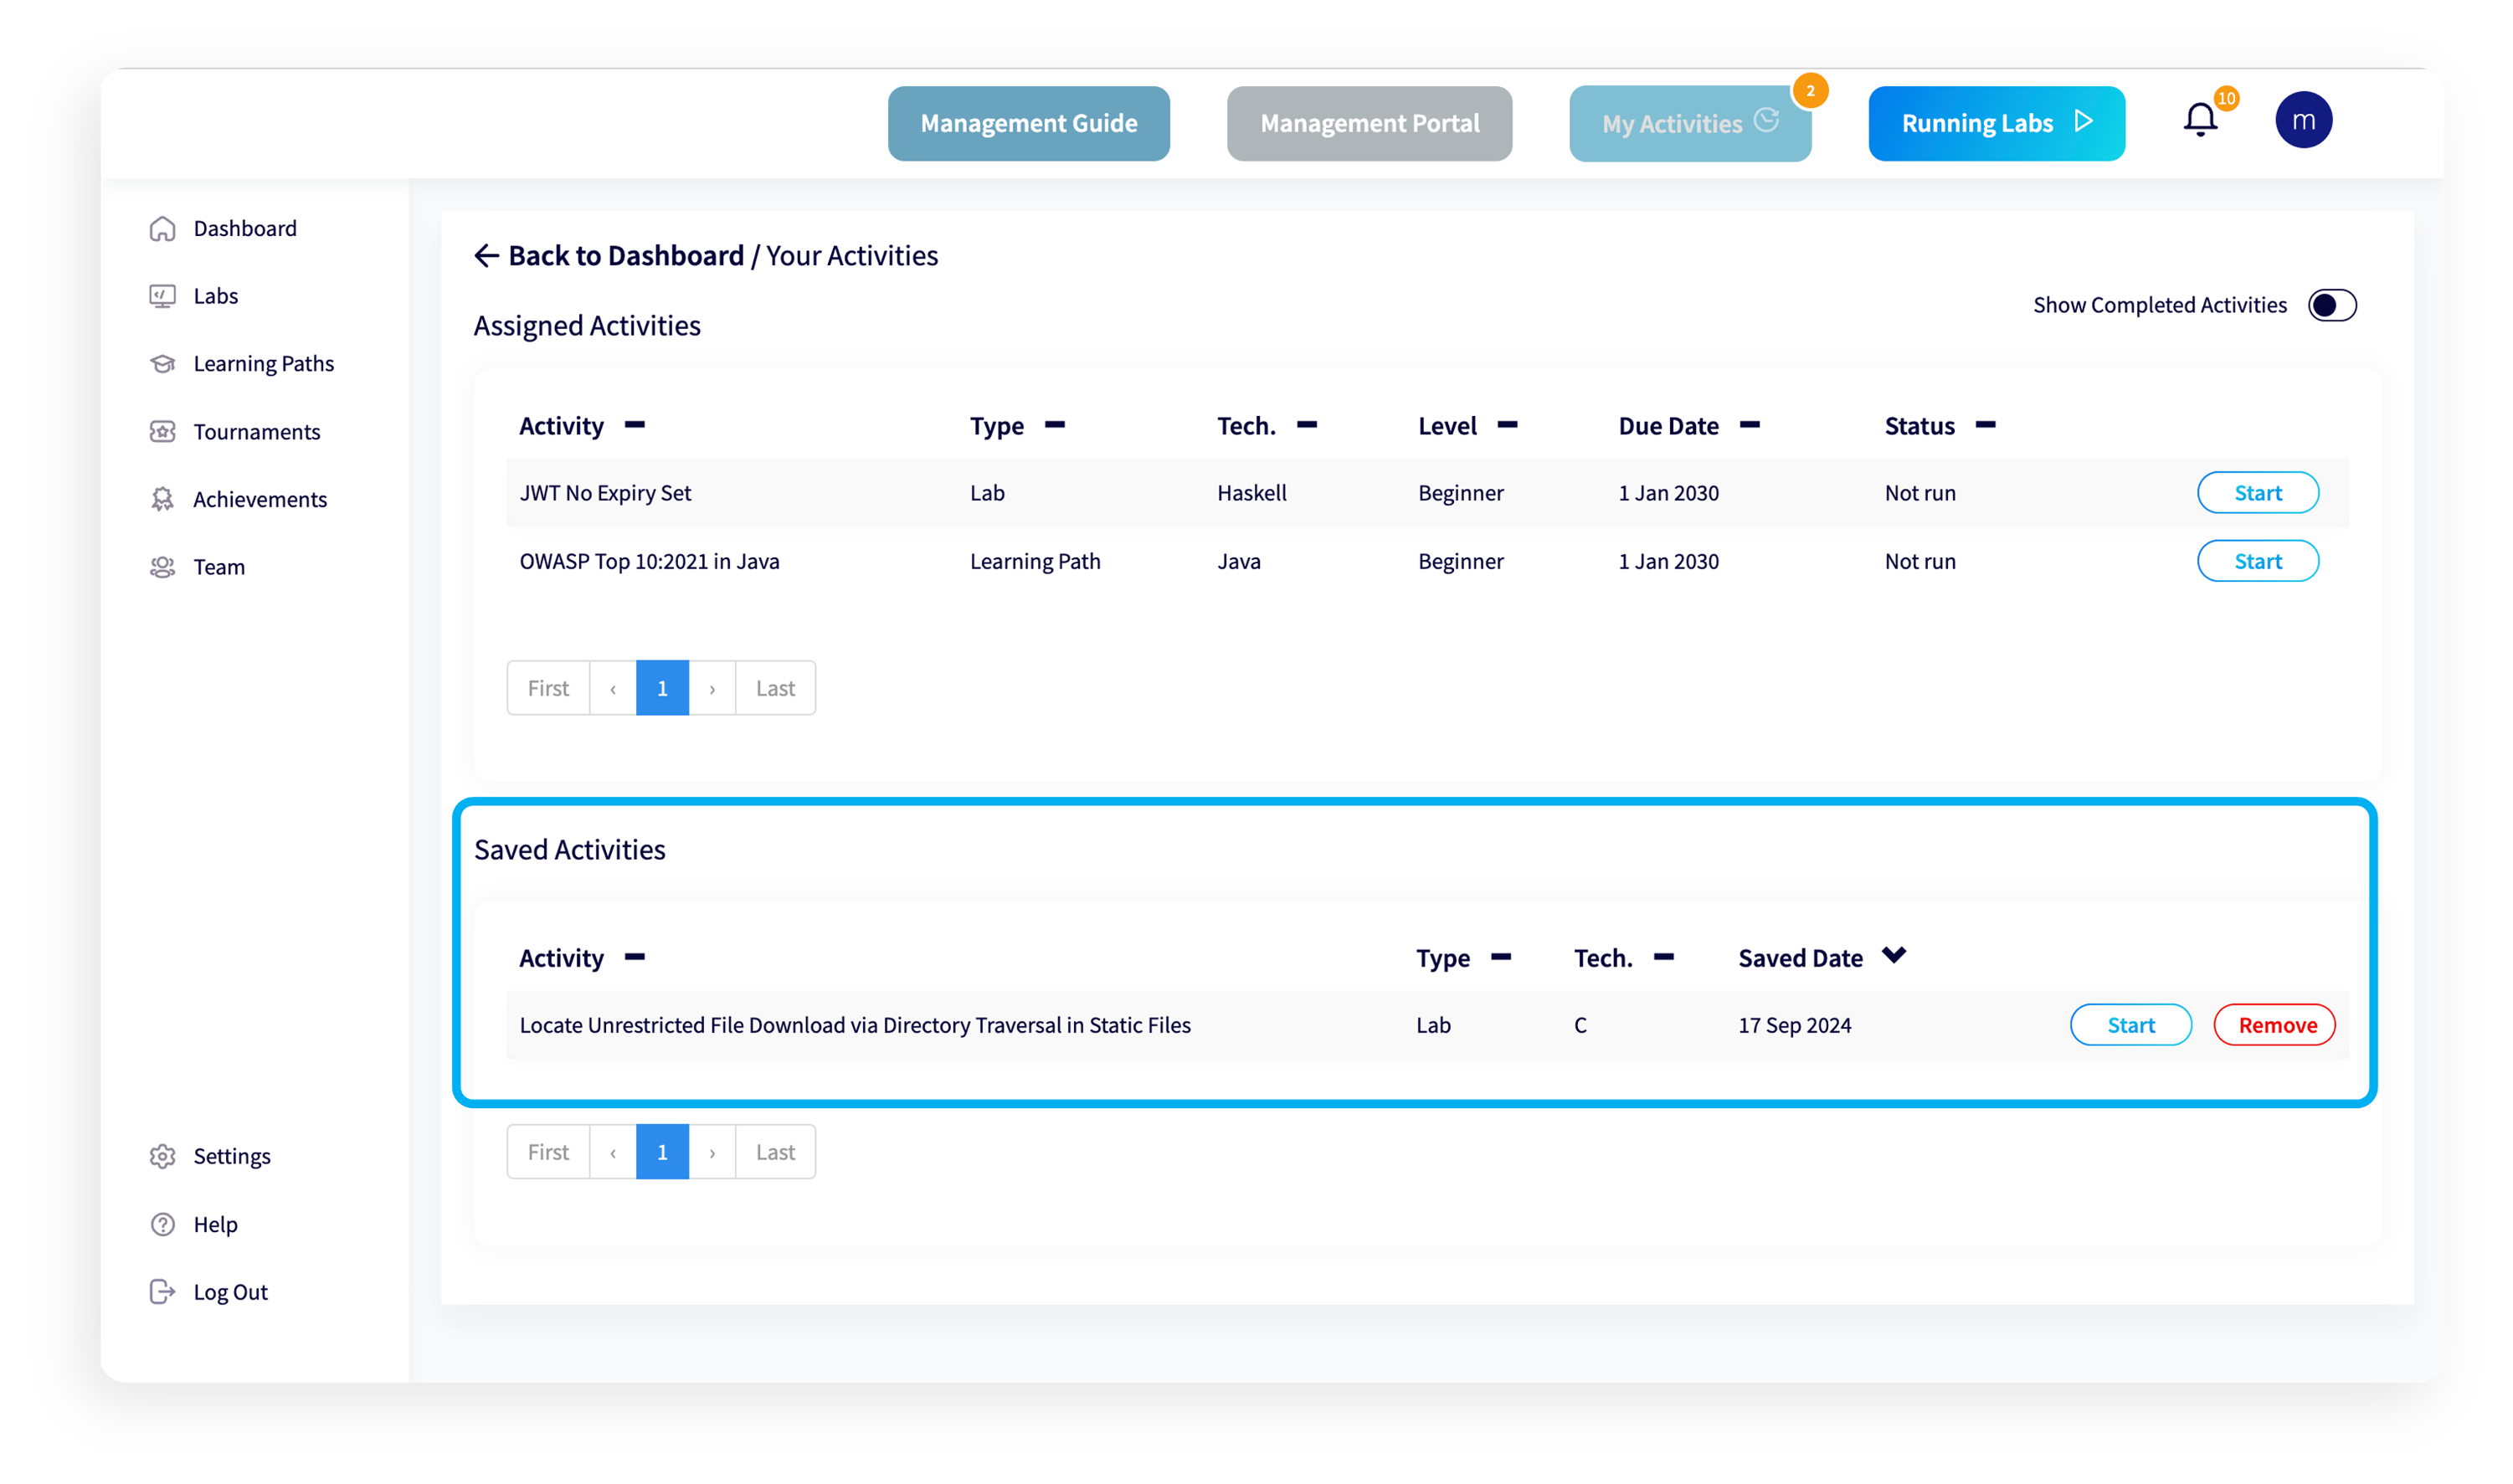The height and width of the screenshot is (1484, 2513).
Task: Click the Help question mark icon
Action: [162, 1225]
